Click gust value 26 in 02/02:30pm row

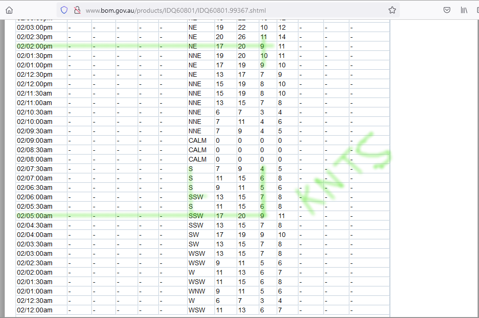pos(242,37)
